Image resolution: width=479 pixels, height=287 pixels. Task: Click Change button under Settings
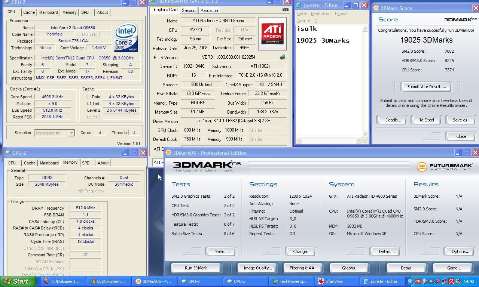[x=302, y=251]
